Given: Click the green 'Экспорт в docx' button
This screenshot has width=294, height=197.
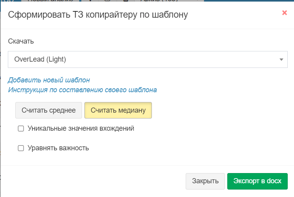Looking at the screenshot, I should pos(257,181).
